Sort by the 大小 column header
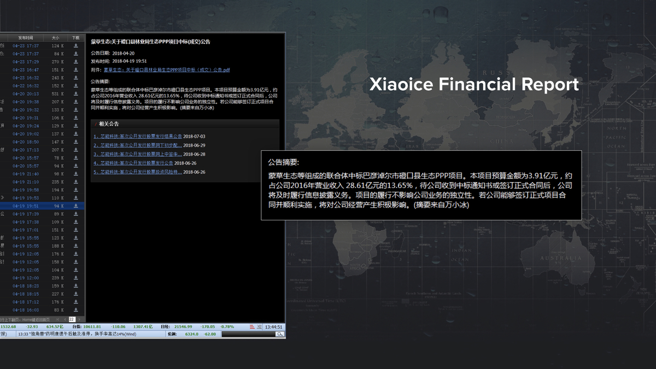The height and width of the screenshot is (369, 656). [55, 38]
